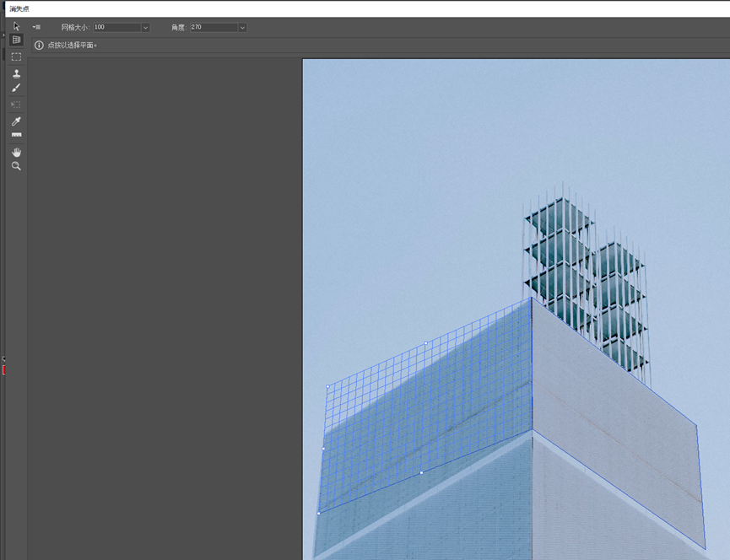Open the Vanishing Point settings menu
The height and width of the screenshot is (560, 730).
pos(36,27)
